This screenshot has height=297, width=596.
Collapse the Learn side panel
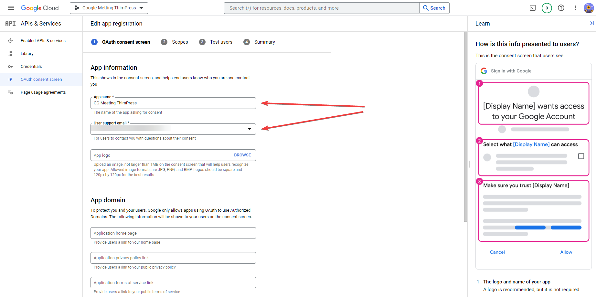tap(592, 23)
